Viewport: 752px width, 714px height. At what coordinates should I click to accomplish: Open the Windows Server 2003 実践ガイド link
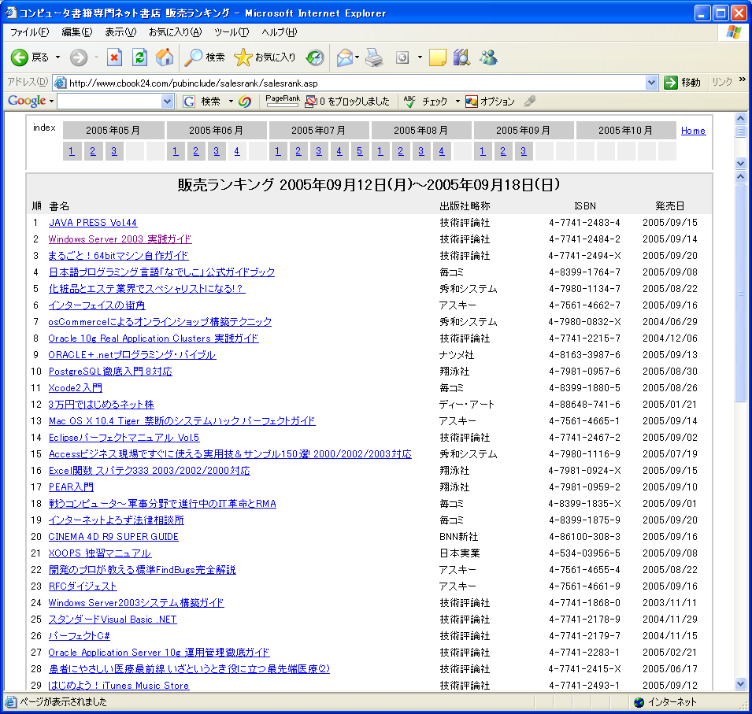[x=120, y=239]
